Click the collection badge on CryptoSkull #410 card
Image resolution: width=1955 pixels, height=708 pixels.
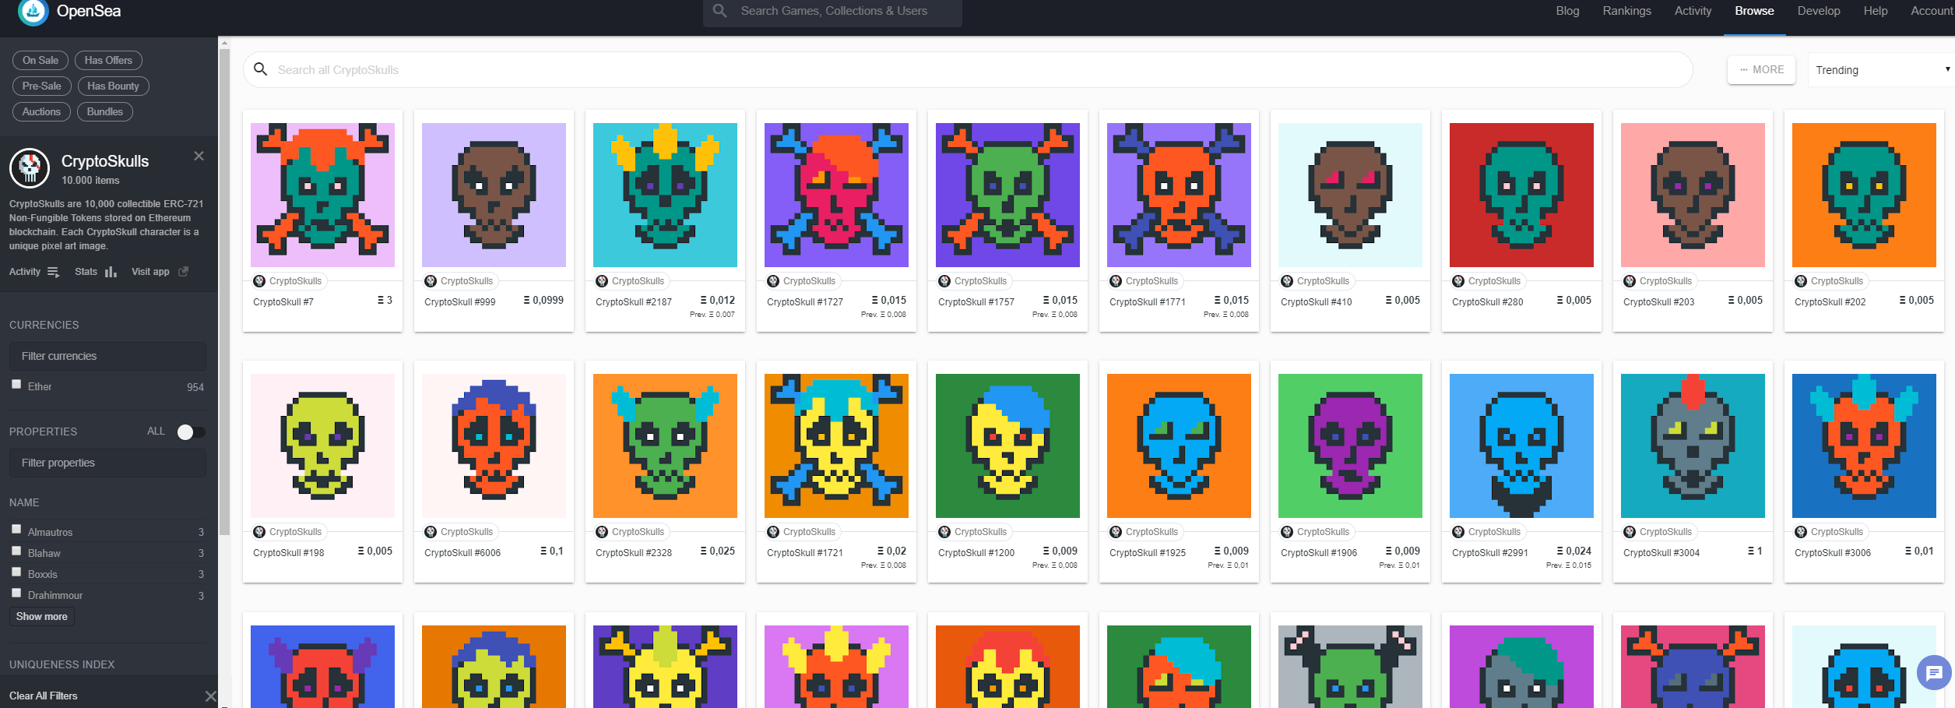tap(1316, 281)
